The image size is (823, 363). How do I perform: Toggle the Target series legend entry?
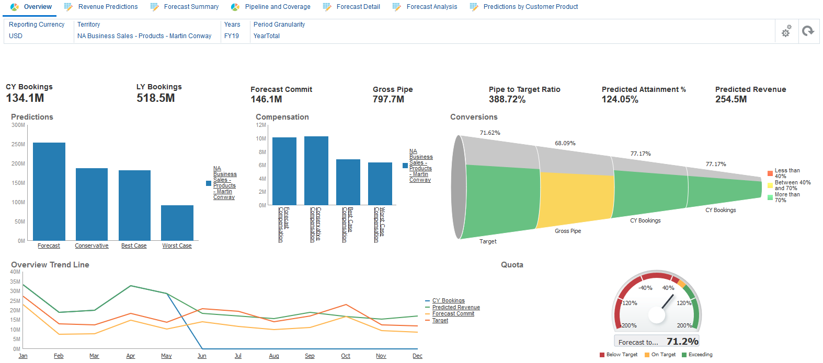click(440, 320)
